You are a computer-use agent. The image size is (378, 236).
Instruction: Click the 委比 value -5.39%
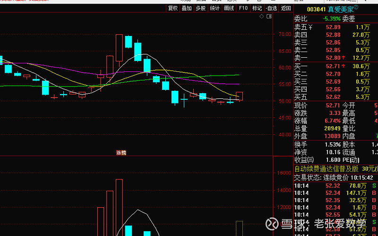[332, 18]
